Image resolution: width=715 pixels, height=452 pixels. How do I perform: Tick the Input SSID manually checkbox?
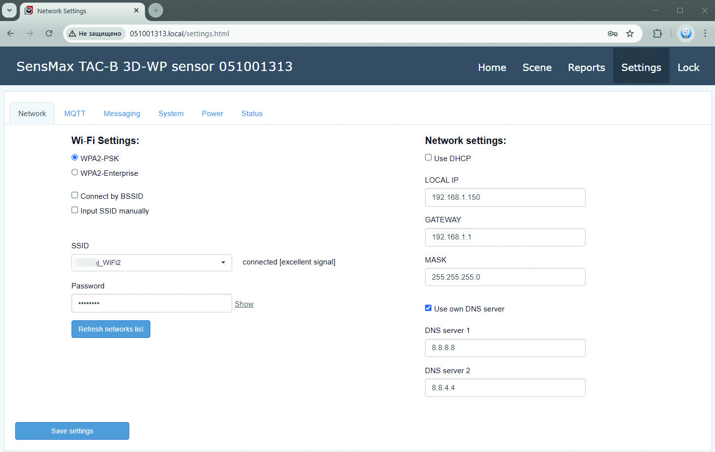tap(74, 210)
